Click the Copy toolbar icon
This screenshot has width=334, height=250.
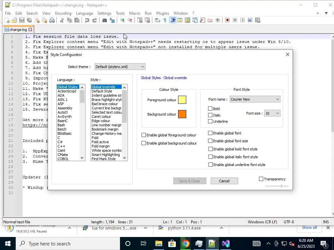[x=69, y=20]
